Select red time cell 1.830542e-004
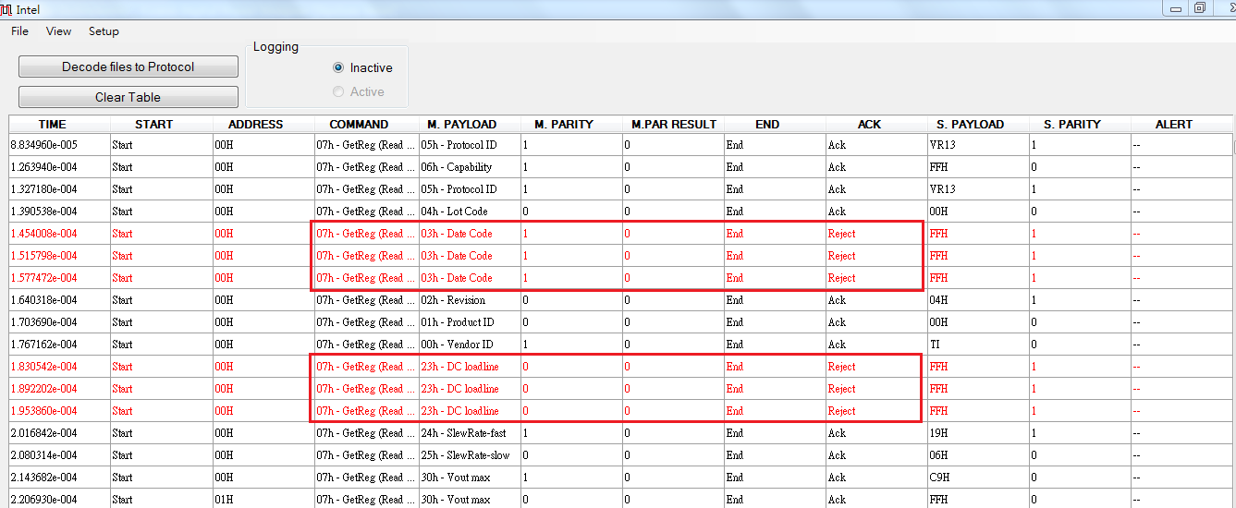The image size is (1236, 508). 60,367
